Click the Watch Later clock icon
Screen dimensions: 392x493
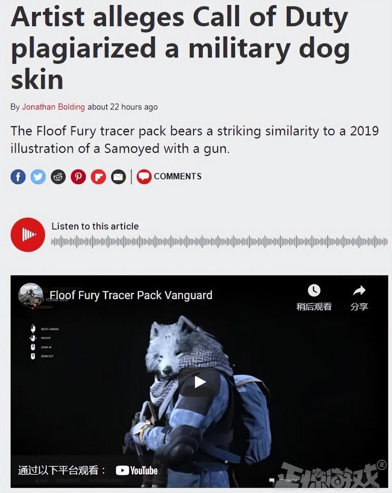click(x=314, y=290)
